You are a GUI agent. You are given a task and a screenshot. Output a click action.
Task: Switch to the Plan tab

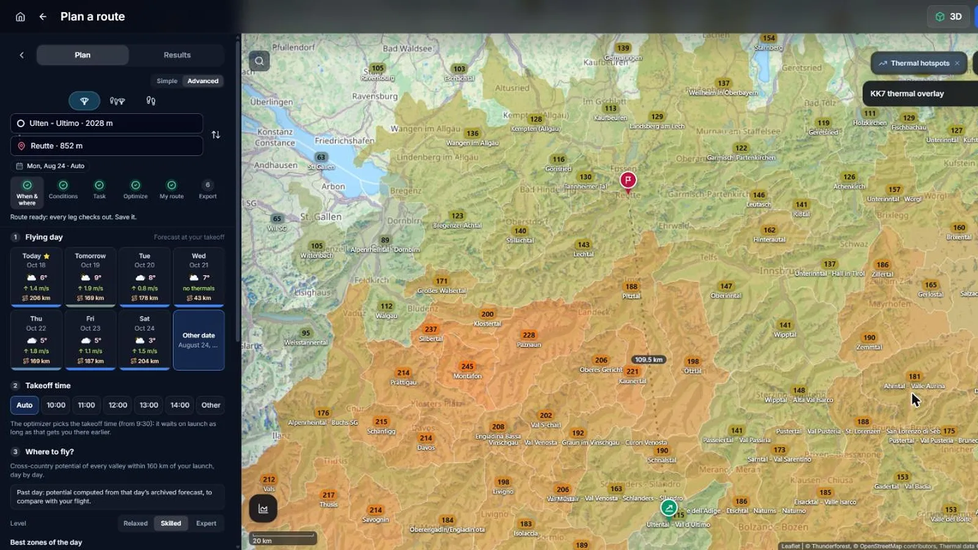83,55
